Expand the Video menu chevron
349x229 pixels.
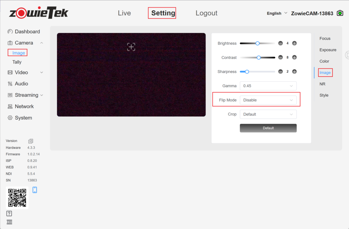pyautogui.click(x=42, y=72)
